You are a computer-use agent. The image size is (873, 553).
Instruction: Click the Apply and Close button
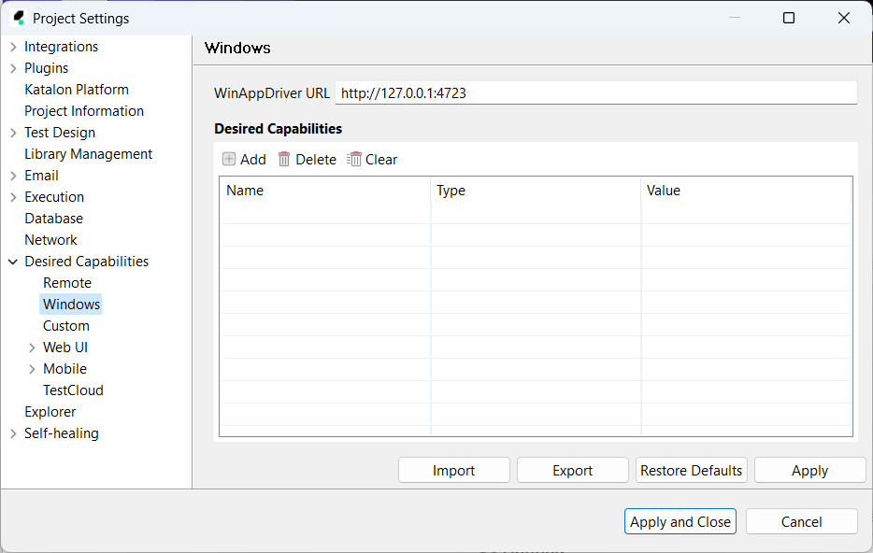[680, 522]
